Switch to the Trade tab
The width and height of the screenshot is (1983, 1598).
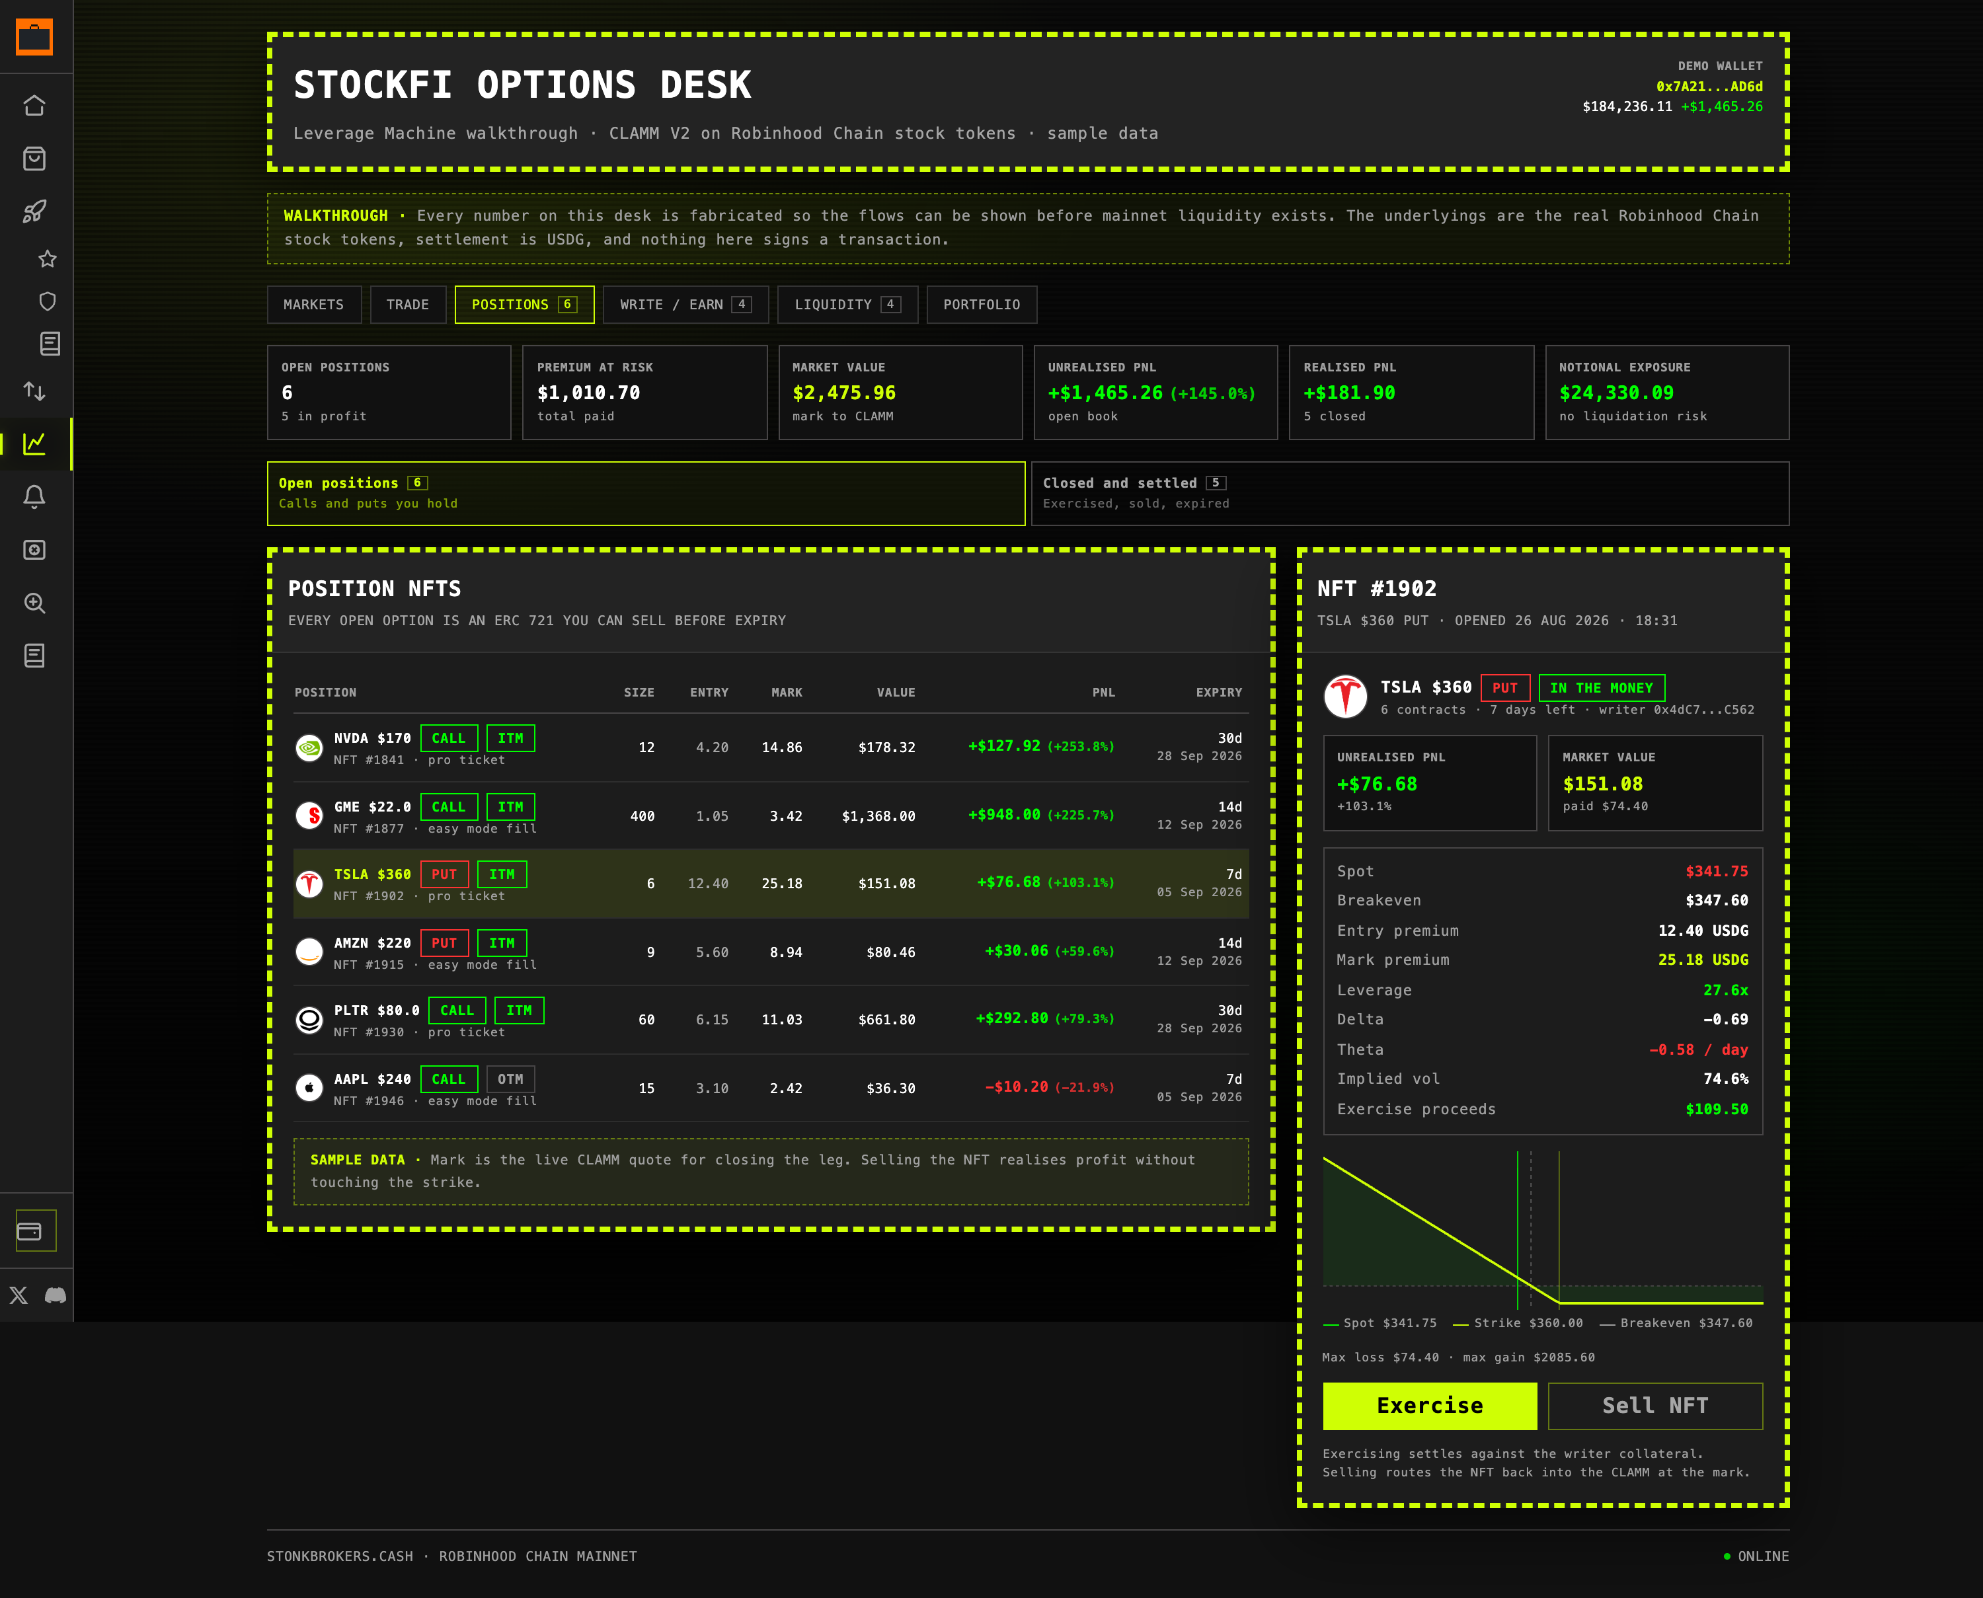[x=408, y=305]
